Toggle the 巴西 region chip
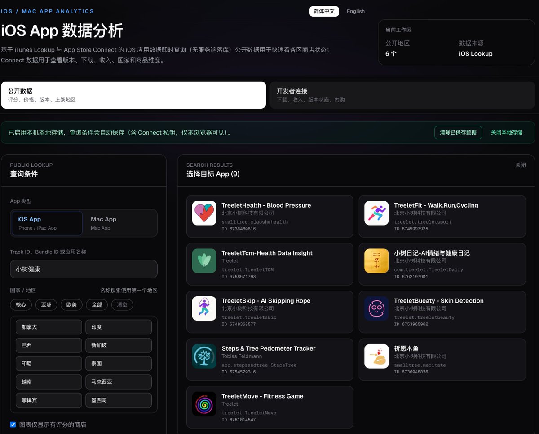Image resolution: width=539 pixels, height=434 pixels. (x=49, y=345)
